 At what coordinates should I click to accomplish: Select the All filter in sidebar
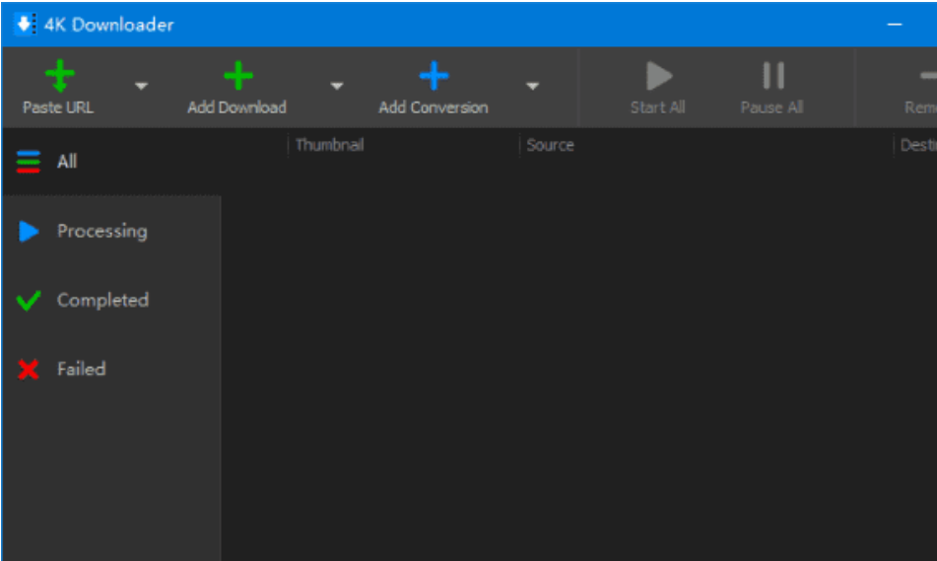[66, 162]
